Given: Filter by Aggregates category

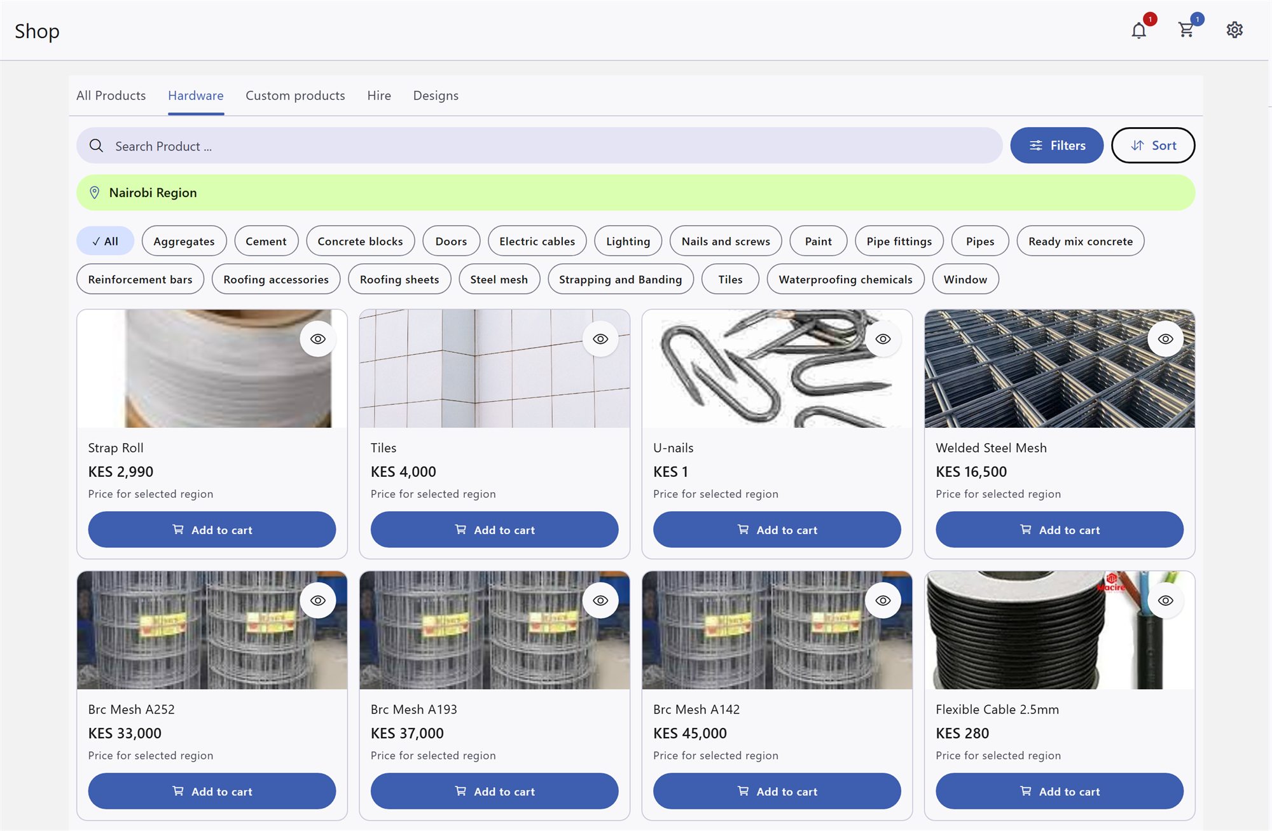Looking at the screenshot, I should click(184, 241).
